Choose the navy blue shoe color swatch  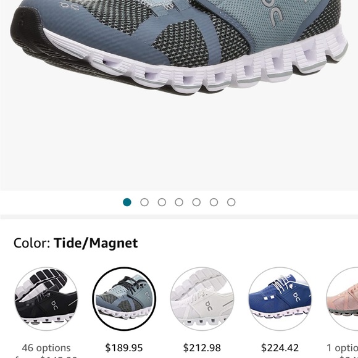[x=280, y=299]
